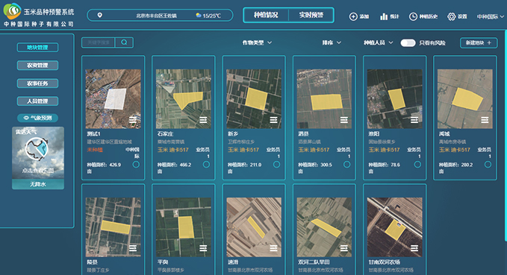This screenshot has width=507, height=275.
Task: Open 人员管理 in the sidebar
Action: [37, 101]
